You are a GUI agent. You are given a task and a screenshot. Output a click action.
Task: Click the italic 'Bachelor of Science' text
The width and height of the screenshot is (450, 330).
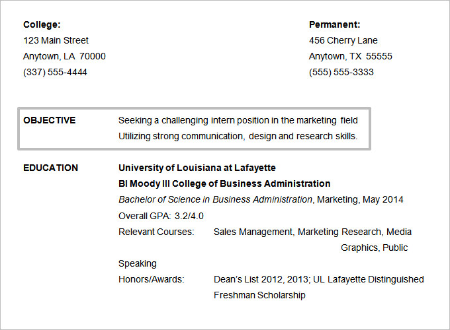[215, 199]
